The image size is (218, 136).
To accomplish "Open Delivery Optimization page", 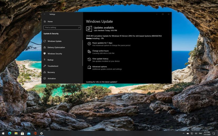I will (x=56, y=47).
